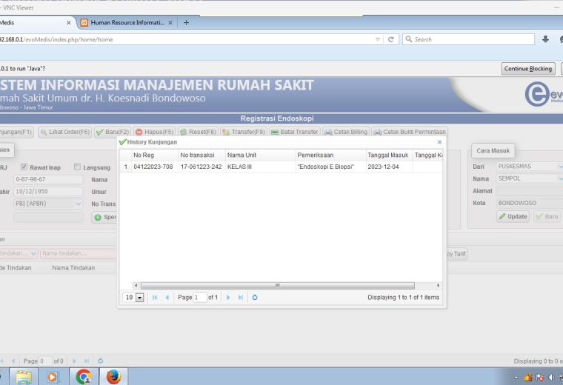The image size is (563, 385).
Task: Launch media player from taskbar
Action: click(53, 377)
